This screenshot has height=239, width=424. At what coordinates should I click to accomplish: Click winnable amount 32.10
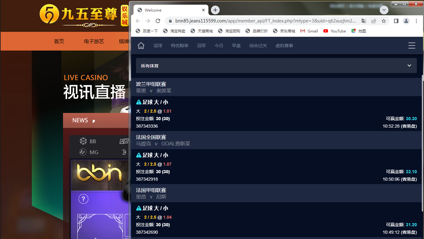[x=411, y=172]
